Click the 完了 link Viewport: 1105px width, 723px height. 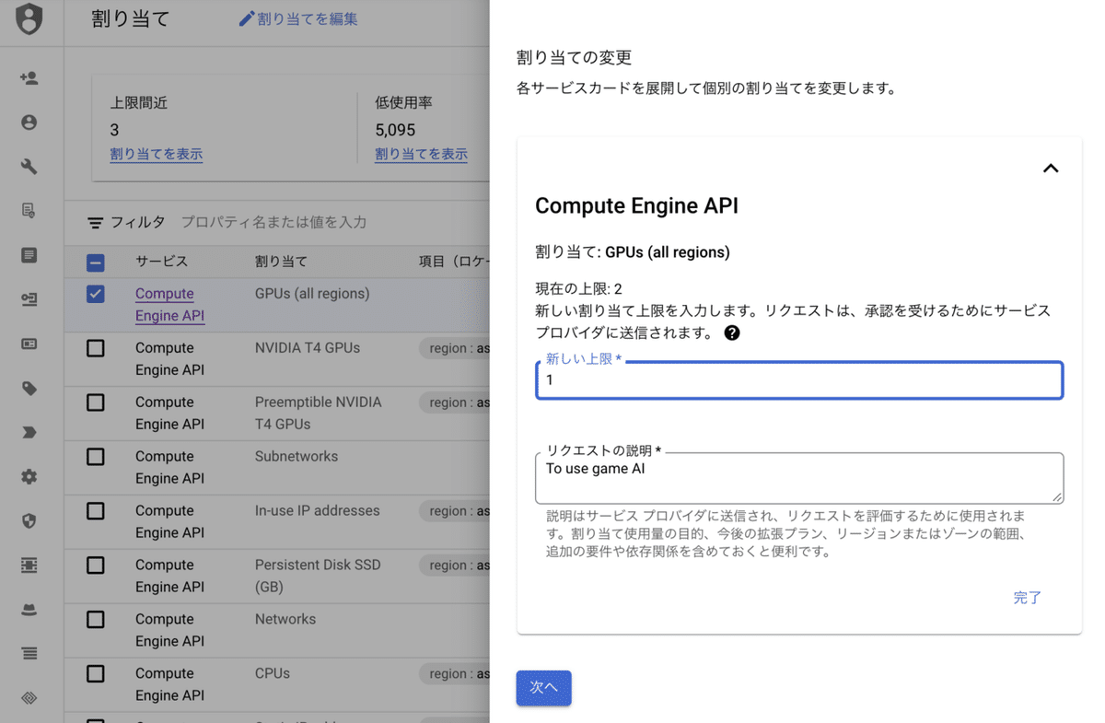pyautogui.click(x=1027, y=598)
